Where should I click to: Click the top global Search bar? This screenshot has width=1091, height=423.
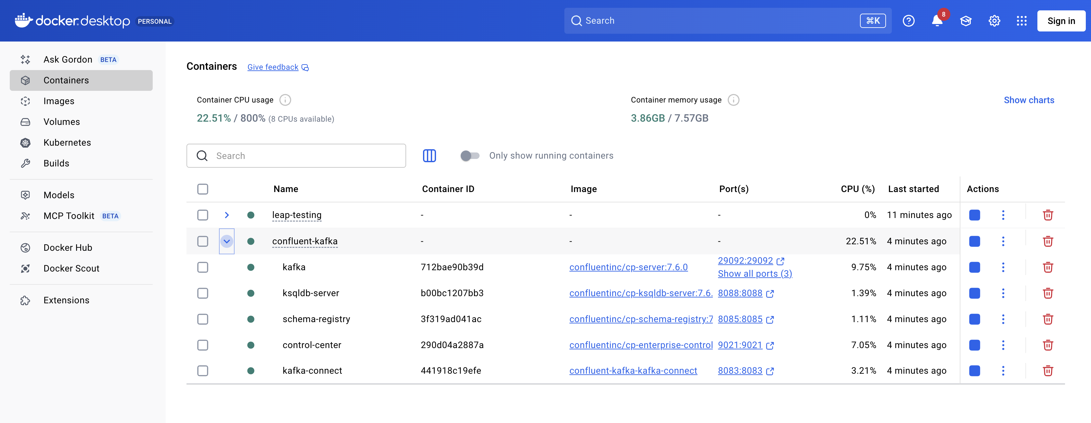point(728,21)
